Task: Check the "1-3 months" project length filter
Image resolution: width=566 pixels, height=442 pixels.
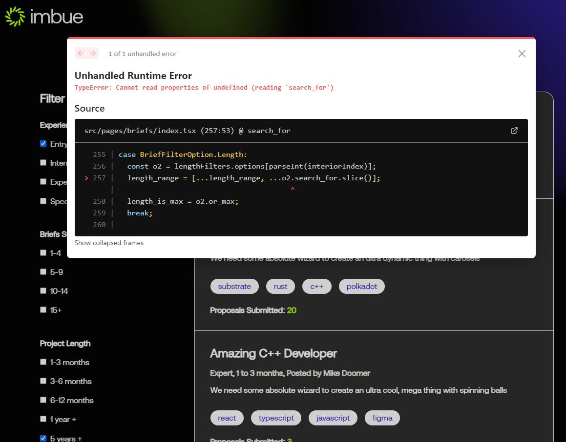Action: tap(43, 362)
